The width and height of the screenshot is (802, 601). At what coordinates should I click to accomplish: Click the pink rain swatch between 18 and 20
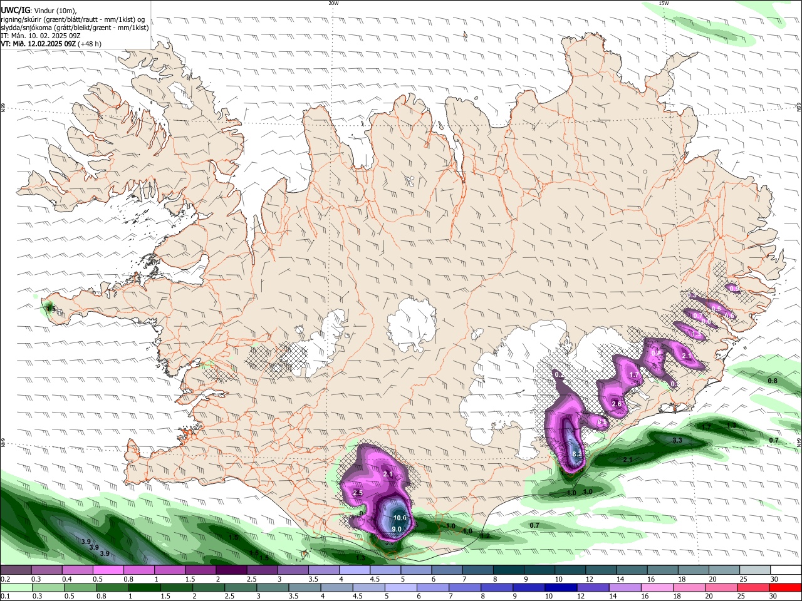pos(688,587)
